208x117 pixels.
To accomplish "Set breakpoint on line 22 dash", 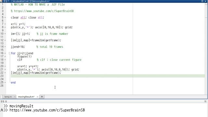I will [5, 73].
